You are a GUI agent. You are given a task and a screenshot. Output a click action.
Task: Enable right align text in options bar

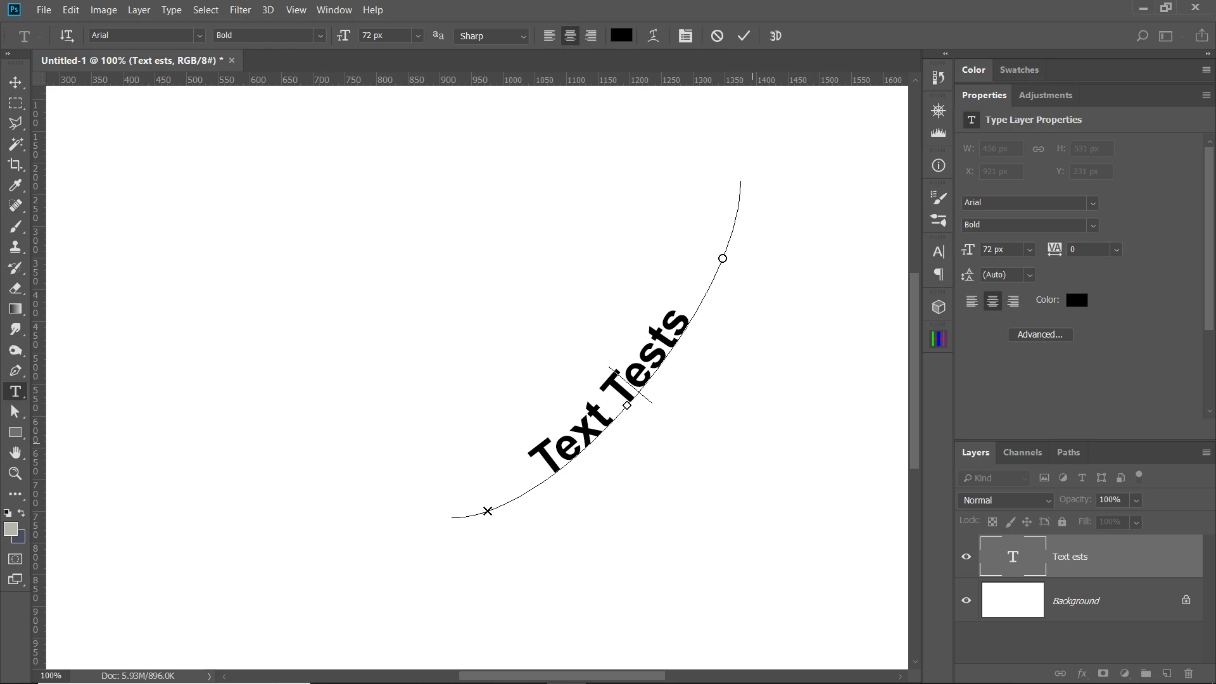pyautogui.click(x=591, y=36)
